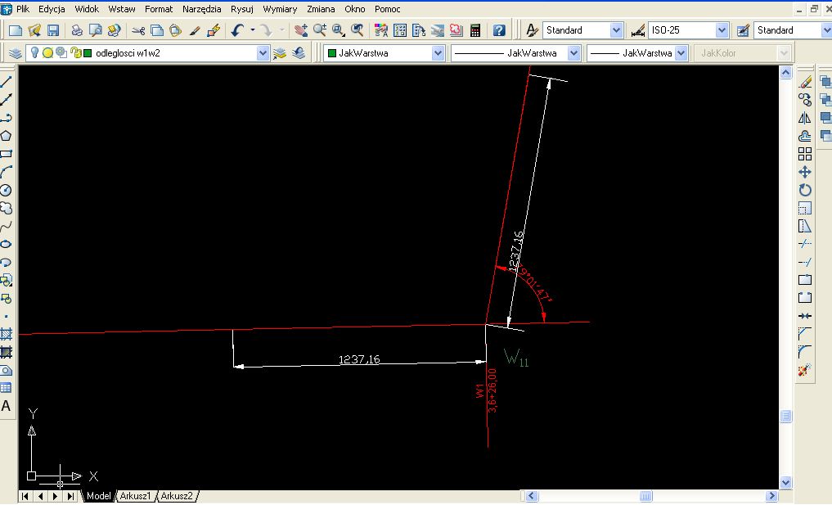
Task: Open the Plik menu
Action: (23, 9)
